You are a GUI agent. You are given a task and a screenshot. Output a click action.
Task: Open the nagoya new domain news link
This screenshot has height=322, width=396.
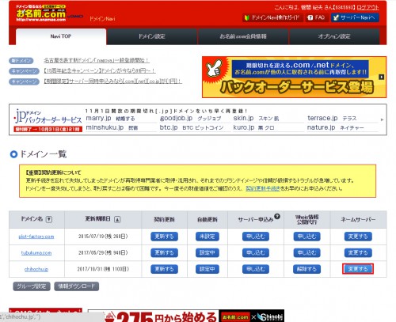[97, 60]
